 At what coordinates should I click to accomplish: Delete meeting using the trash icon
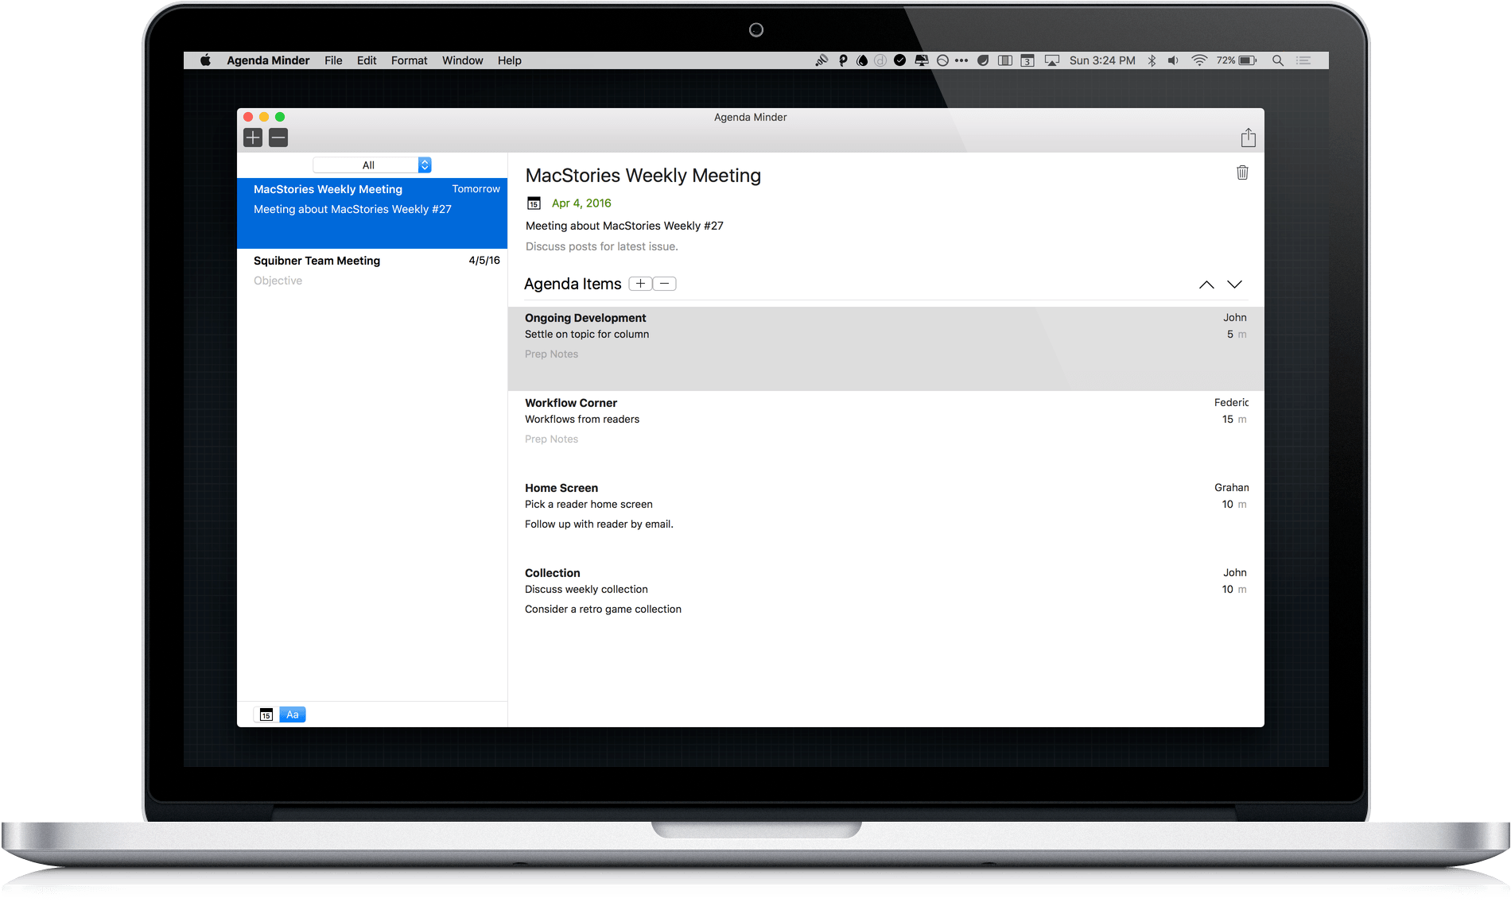click(x=1242, y=172)
